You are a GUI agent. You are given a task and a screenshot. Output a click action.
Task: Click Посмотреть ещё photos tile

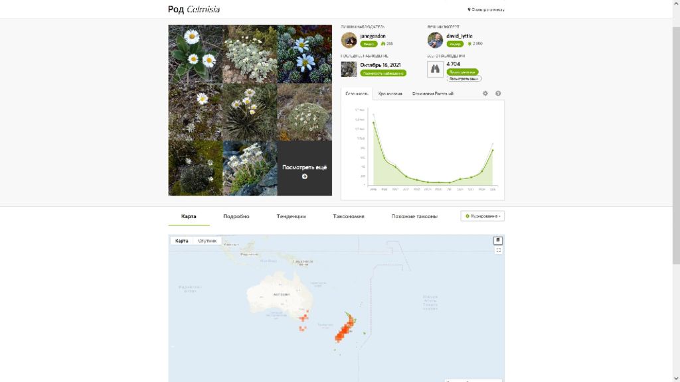(304, 168)
